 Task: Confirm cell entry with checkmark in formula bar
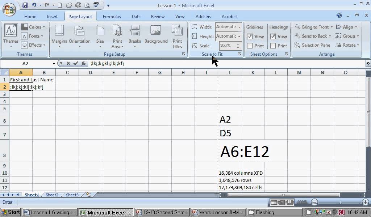[76, 63]
